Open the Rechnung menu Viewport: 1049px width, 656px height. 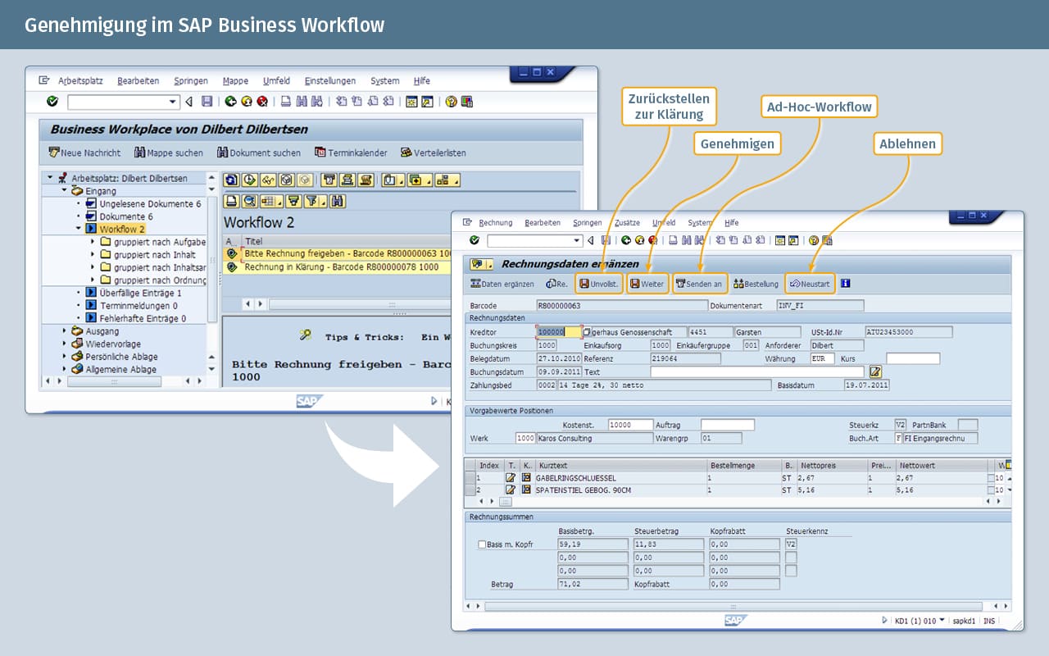click(x=496, y=222)
